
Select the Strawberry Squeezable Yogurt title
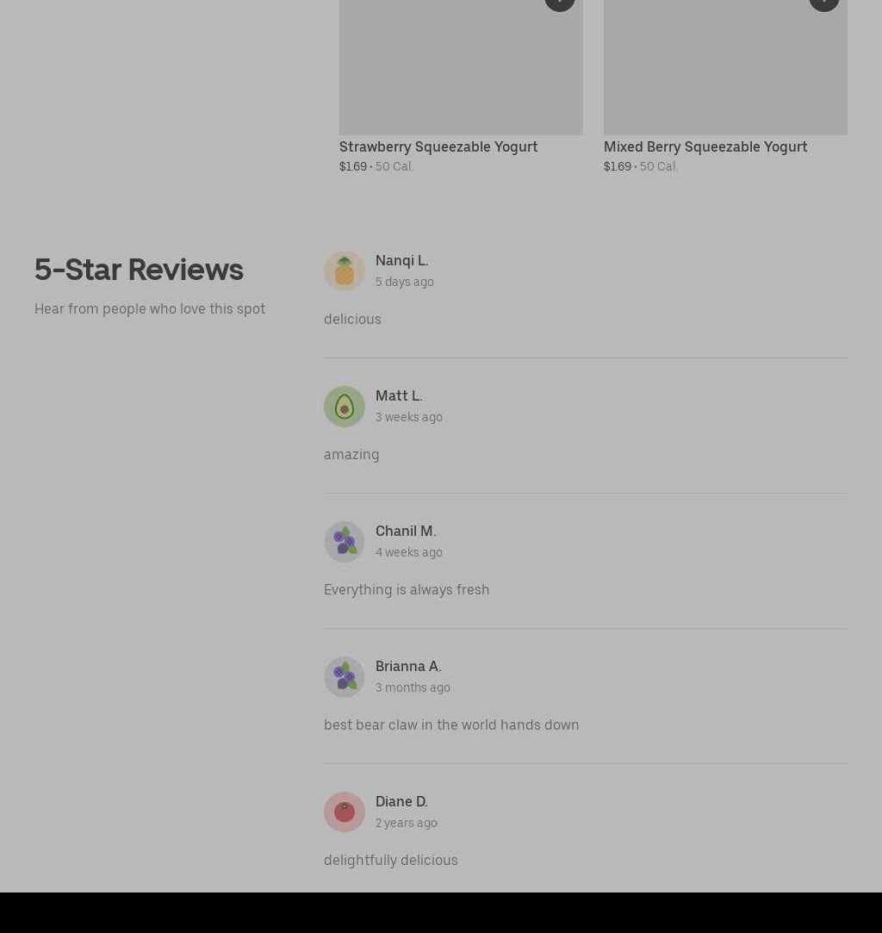[438, 147]
